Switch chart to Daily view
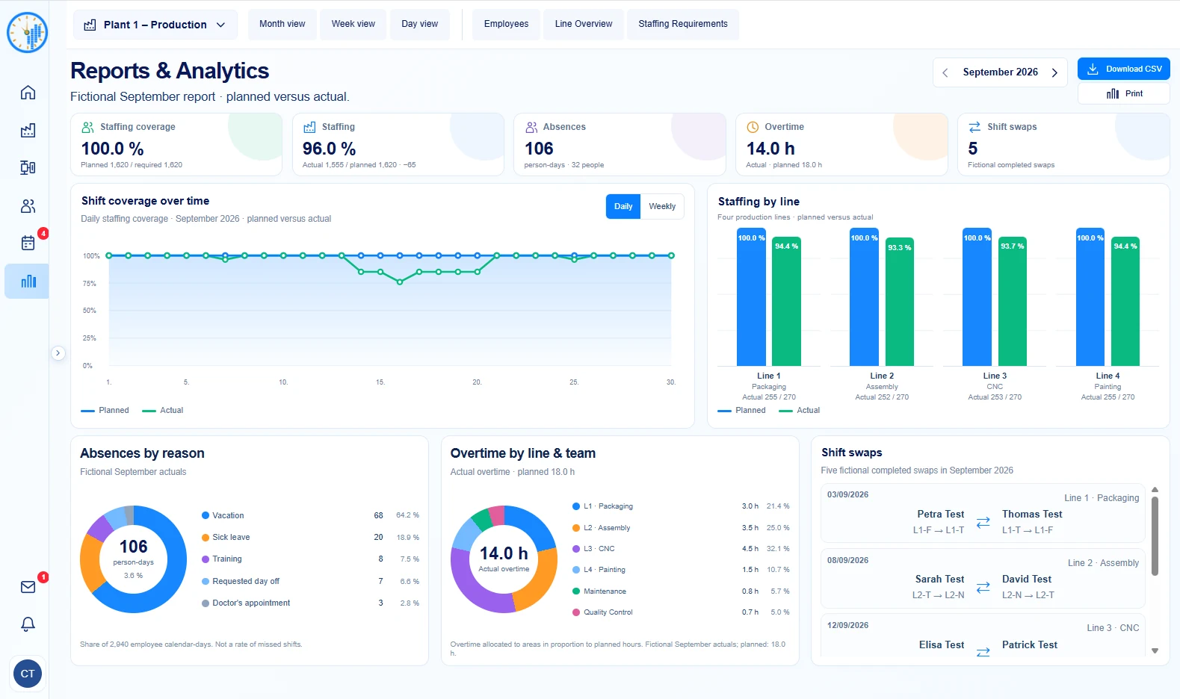1180x699 pixels. (x=623, y=206)
